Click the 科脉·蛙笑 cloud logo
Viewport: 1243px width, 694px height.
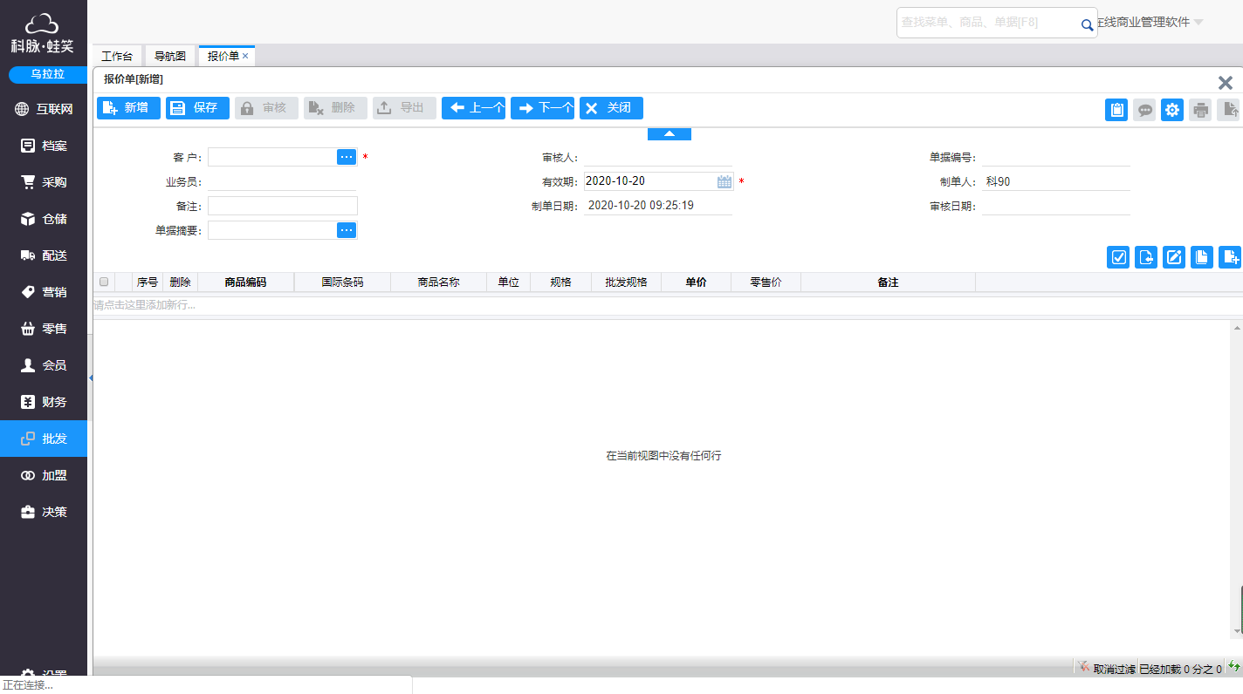pos(42,33)
